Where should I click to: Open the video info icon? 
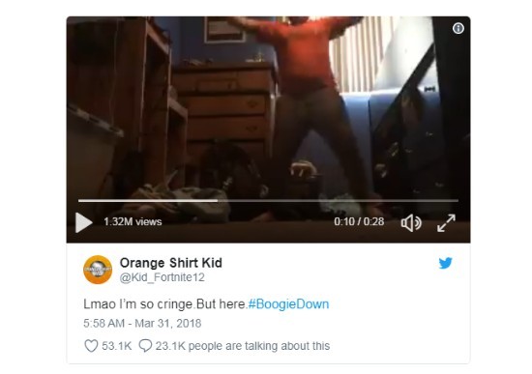coord(458,28)
